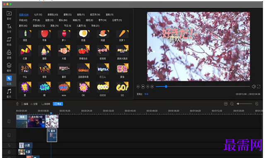Screen dimensions: 270x158
Task: Choose the purple starburst sticker
Action: pyautogui.click(x=25, y=87)
